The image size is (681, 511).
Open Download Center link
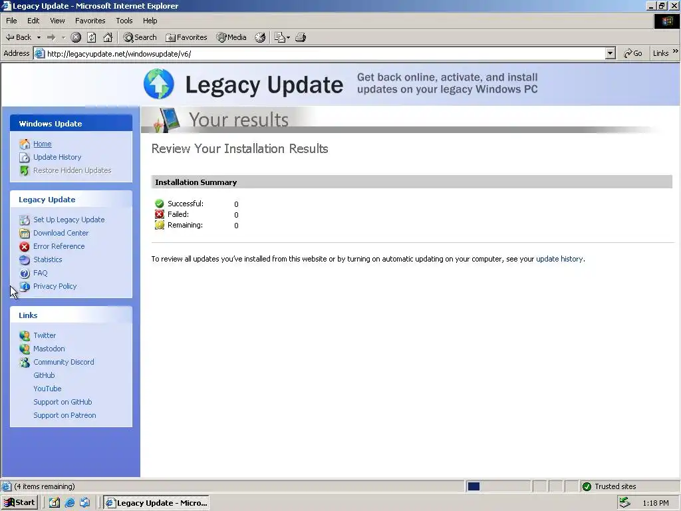[61, 233]
